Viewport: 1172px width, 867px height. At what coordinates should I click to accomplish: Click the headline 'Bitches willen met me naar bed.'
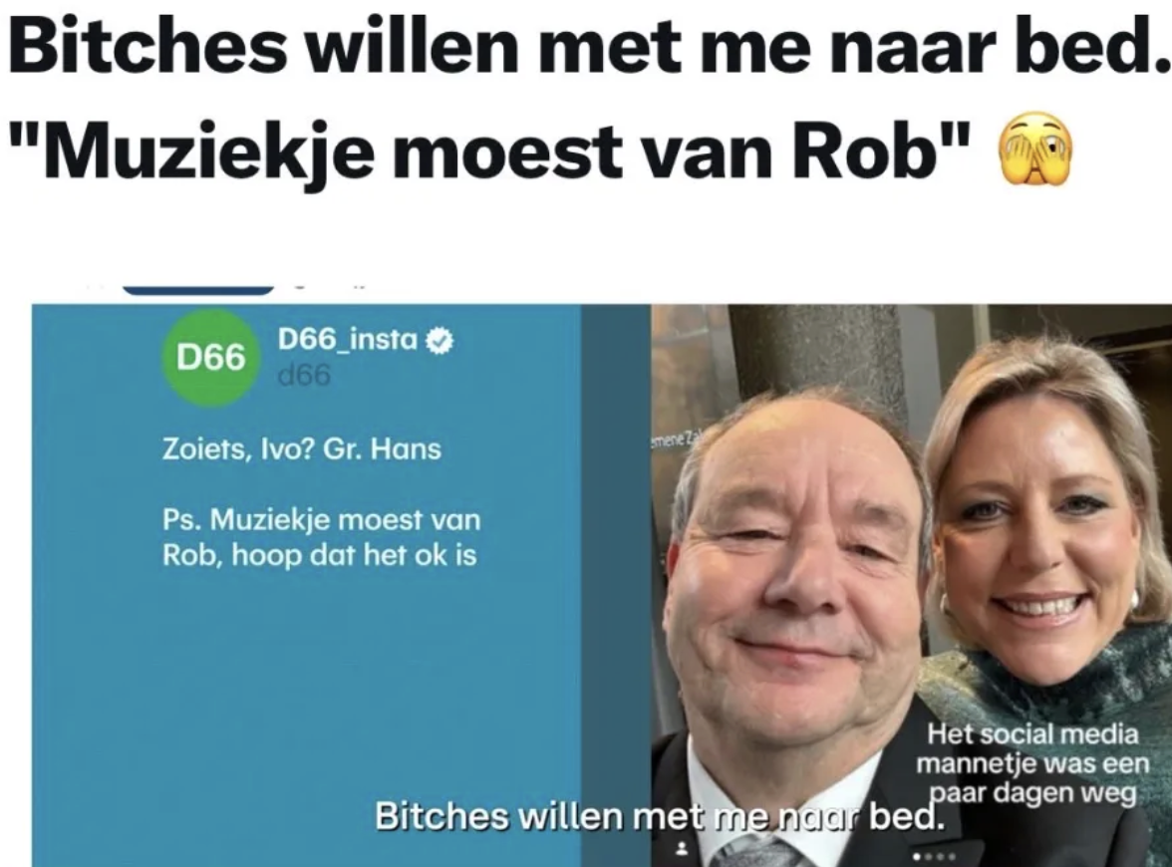(583, 46)
